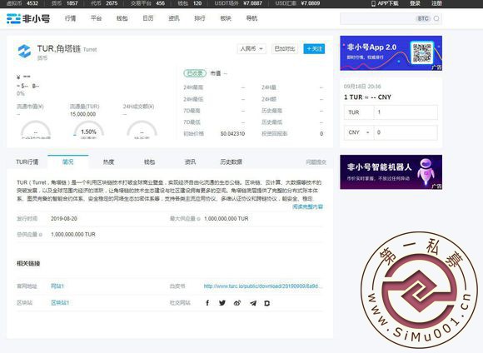Switch to the 热度 tab
Screen dimensions: 483x353
tap(108, 162)
